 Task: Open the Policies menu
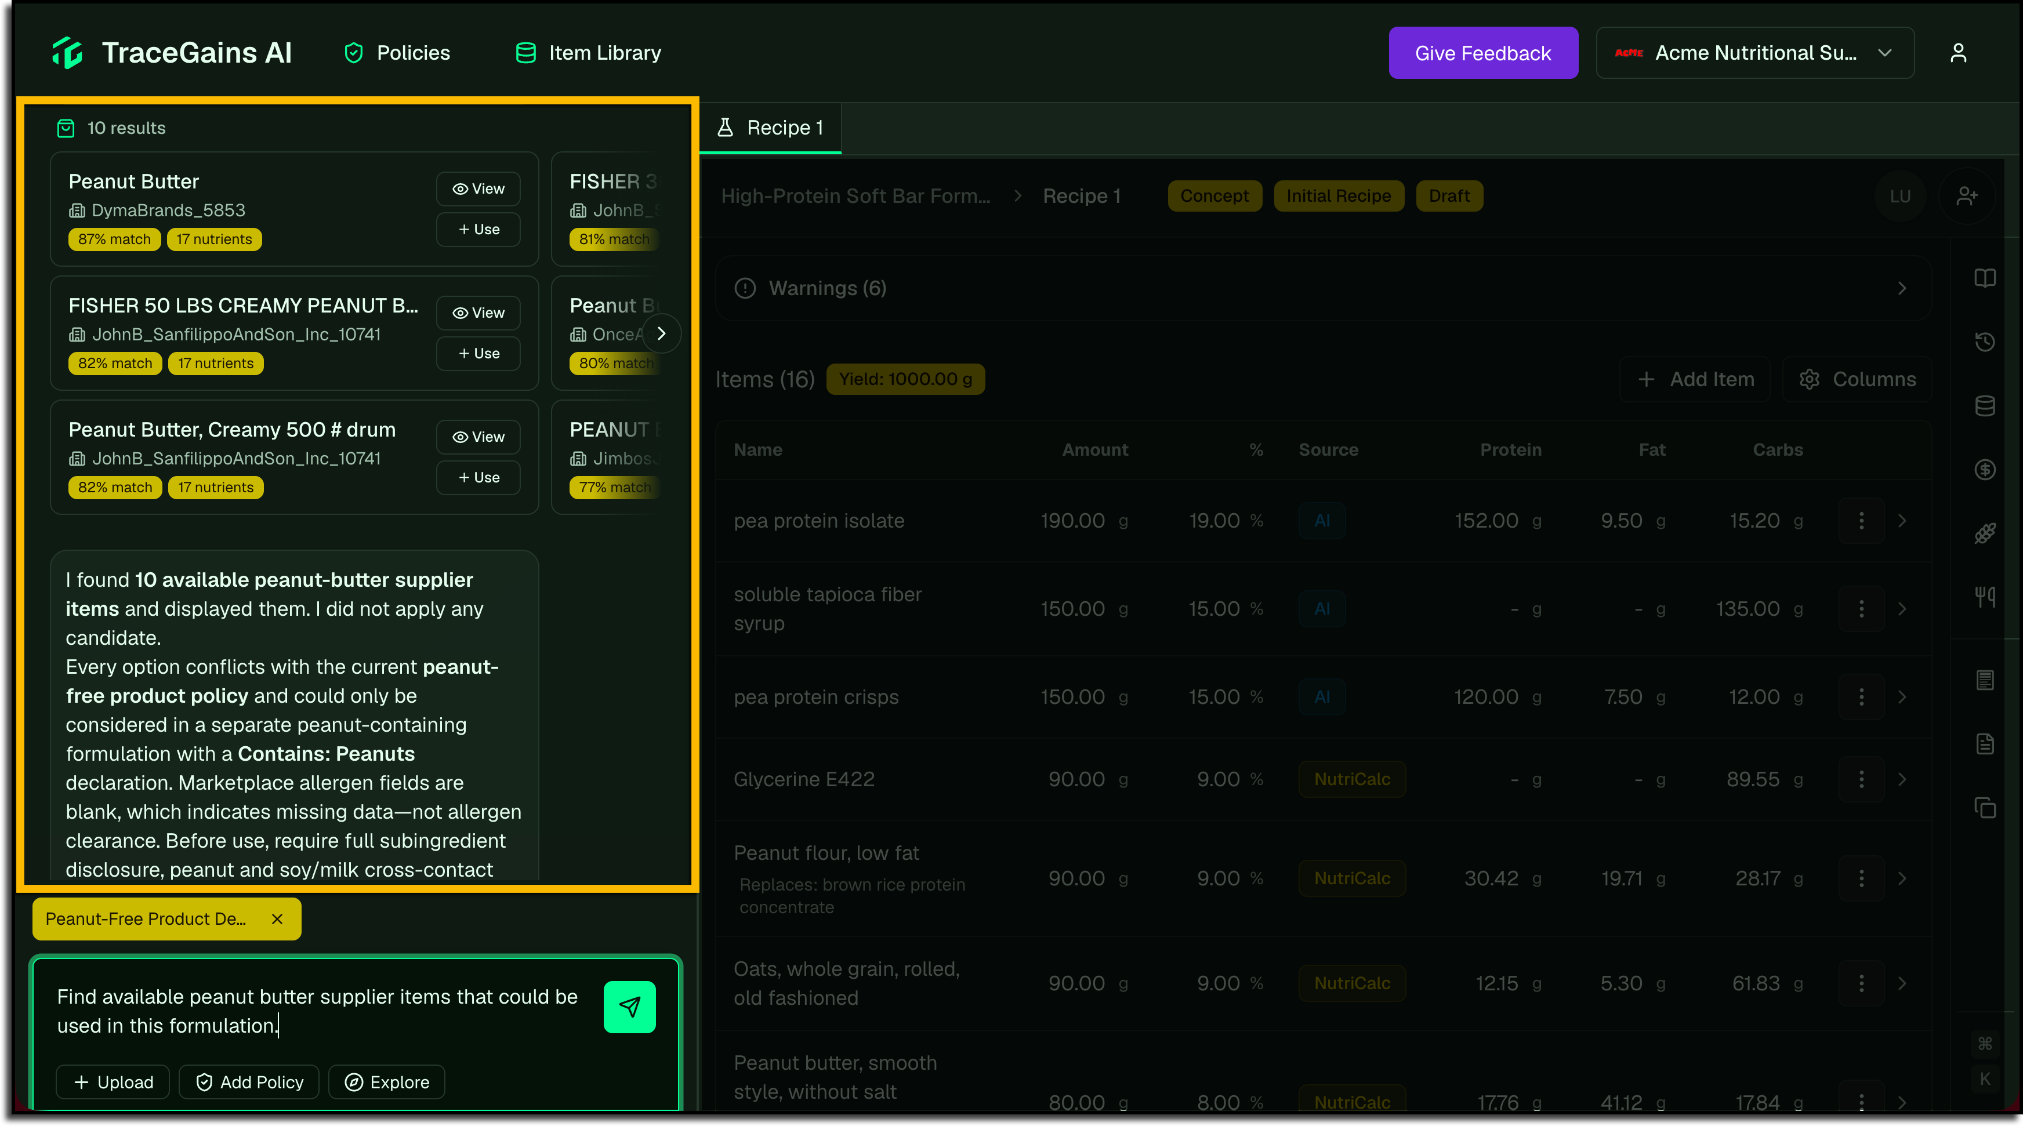[397, 53]
